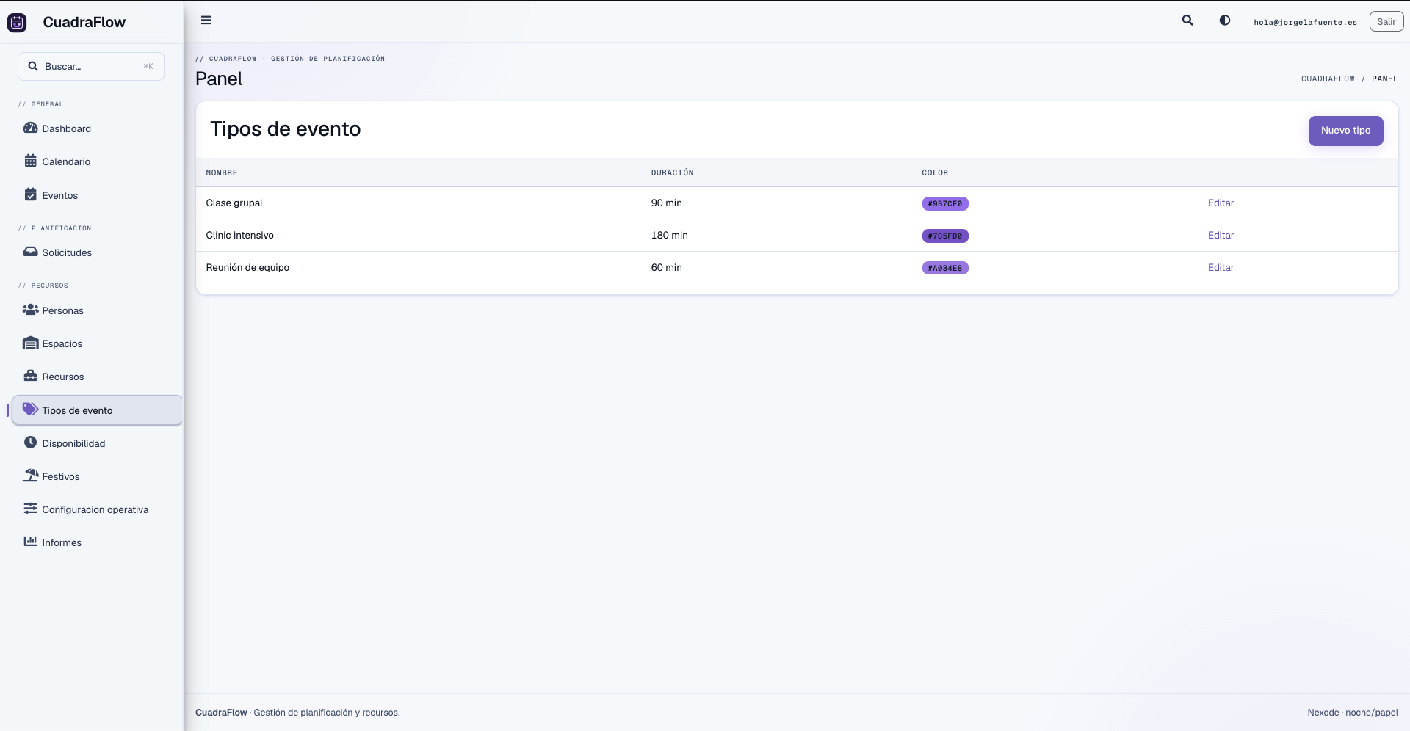Click CUADRAFLOW breadcrumb link

point(1328,79)
